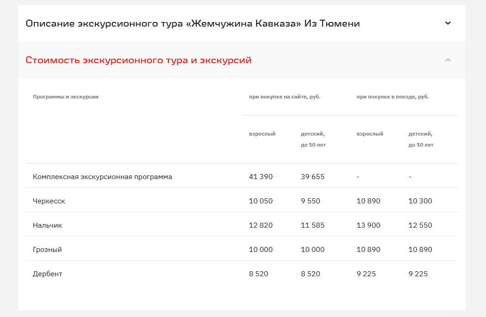This screenshot has height=317, width=486.
Task: Choose the Нальчик excursion name
Action: coord(47,225)
